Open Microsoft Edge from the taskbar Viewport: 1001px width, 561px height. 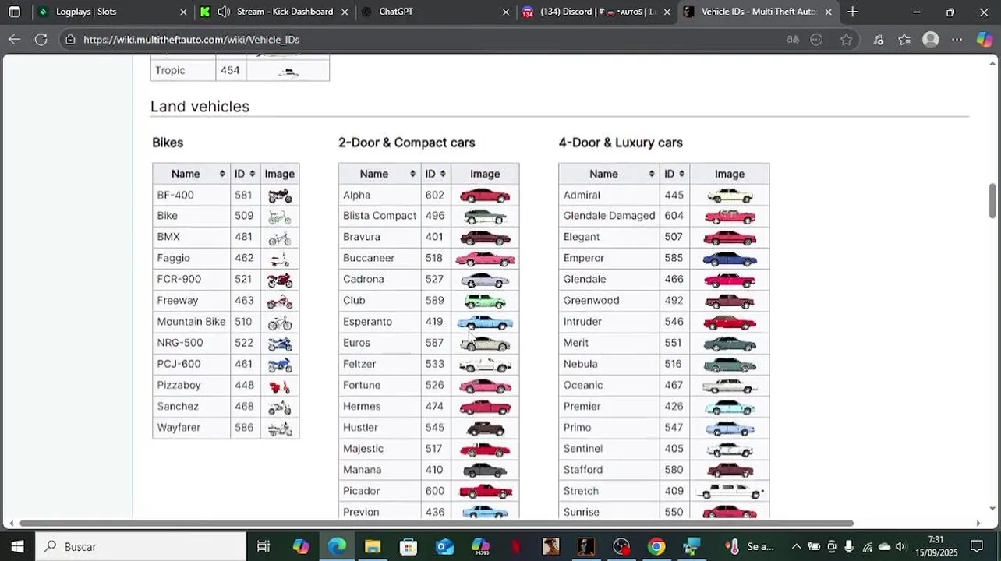tap(337, 546)
